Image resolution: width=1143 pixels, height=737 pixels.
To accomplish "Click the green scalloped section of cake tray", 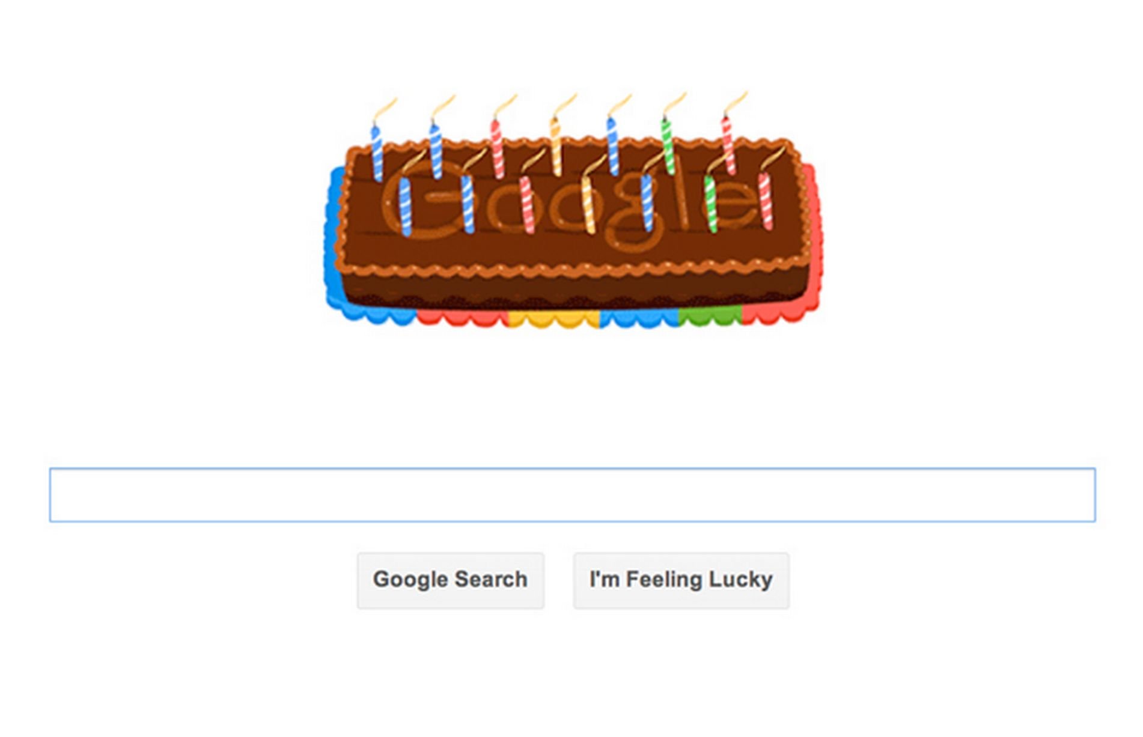I will click(710, 317).
